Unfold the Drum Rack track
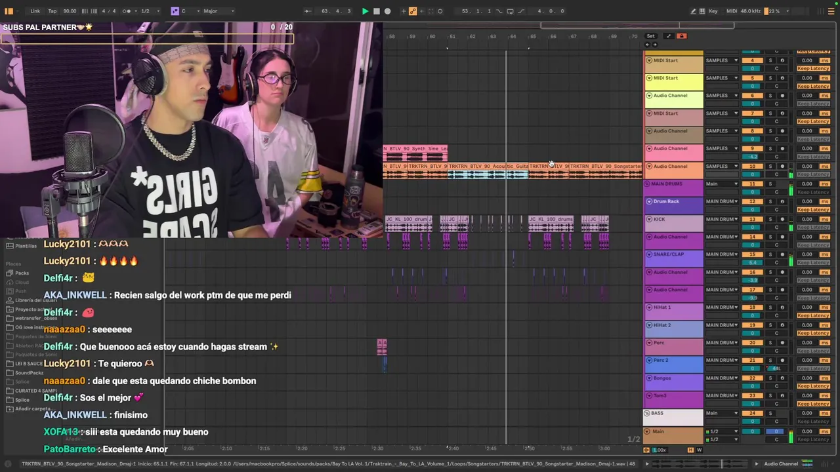This screenshot has height=472, width=840. click(x=649, y=202)
